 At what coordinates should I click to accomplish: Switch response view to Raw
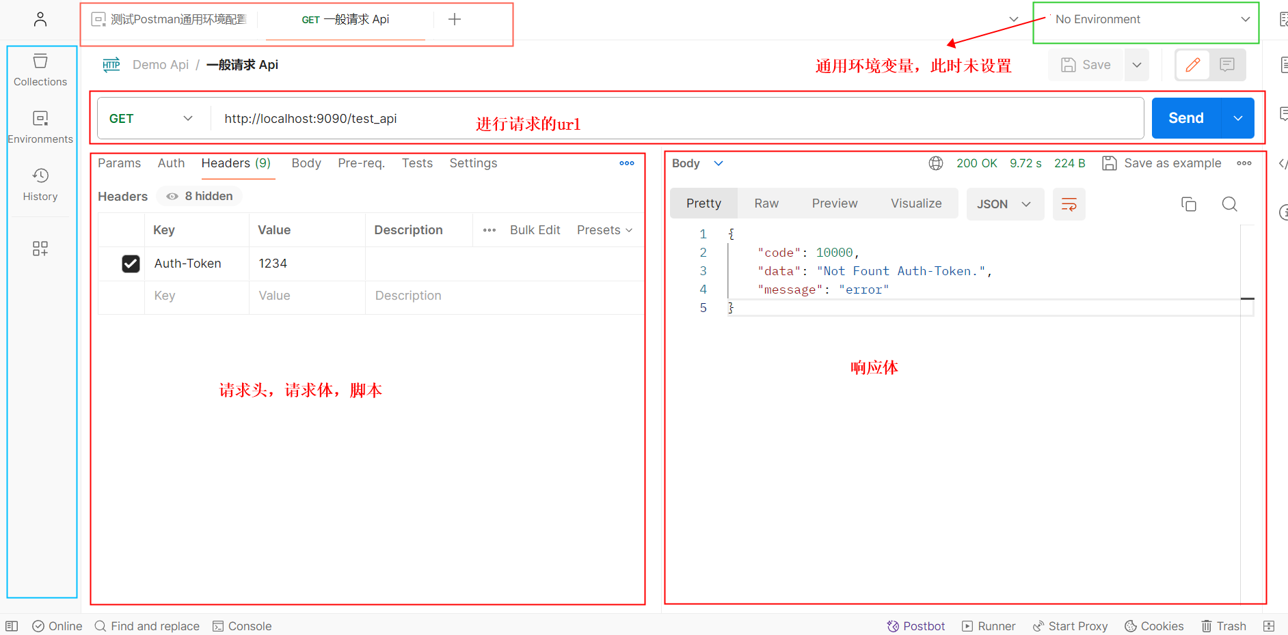(x=766, y=203)
